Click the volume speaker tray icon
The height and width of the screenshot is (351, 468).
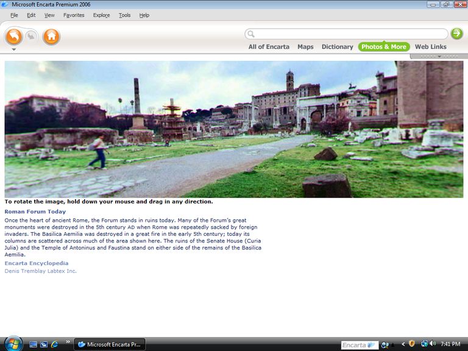tap(433, 344)
